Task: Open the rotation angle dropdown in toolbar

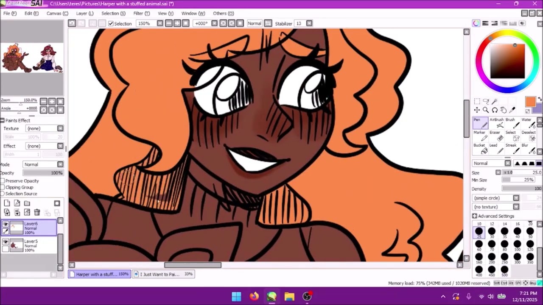Action: click(x=214, y=23)
